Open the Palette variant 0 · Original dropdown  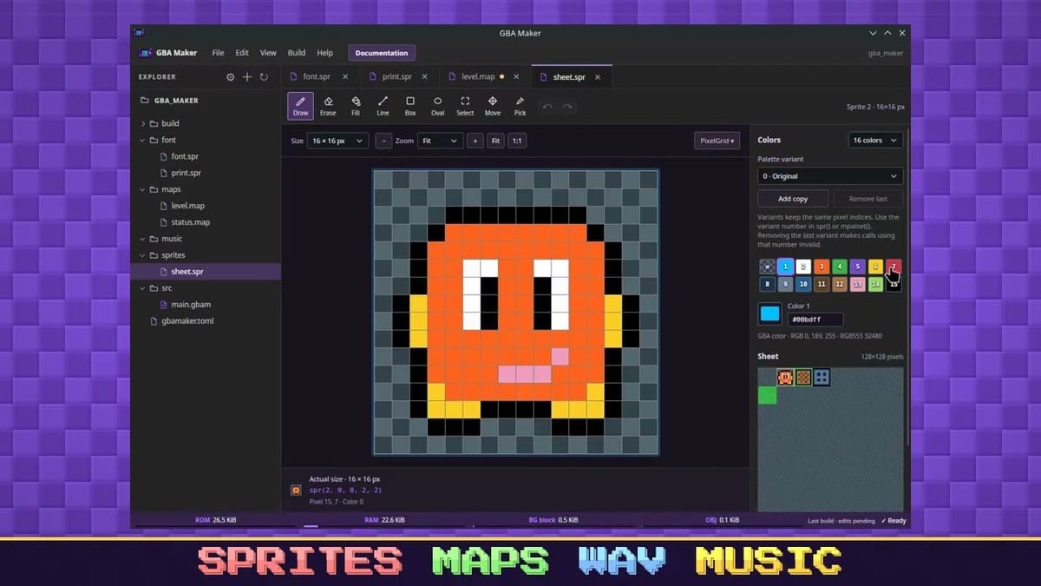point(830,176)
